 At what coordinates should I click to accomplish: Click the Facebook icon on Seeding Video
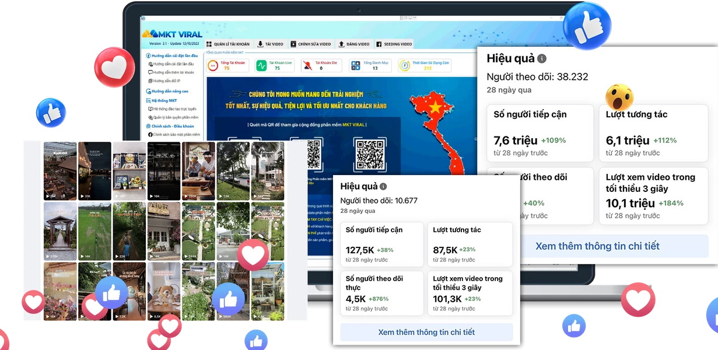380,44
